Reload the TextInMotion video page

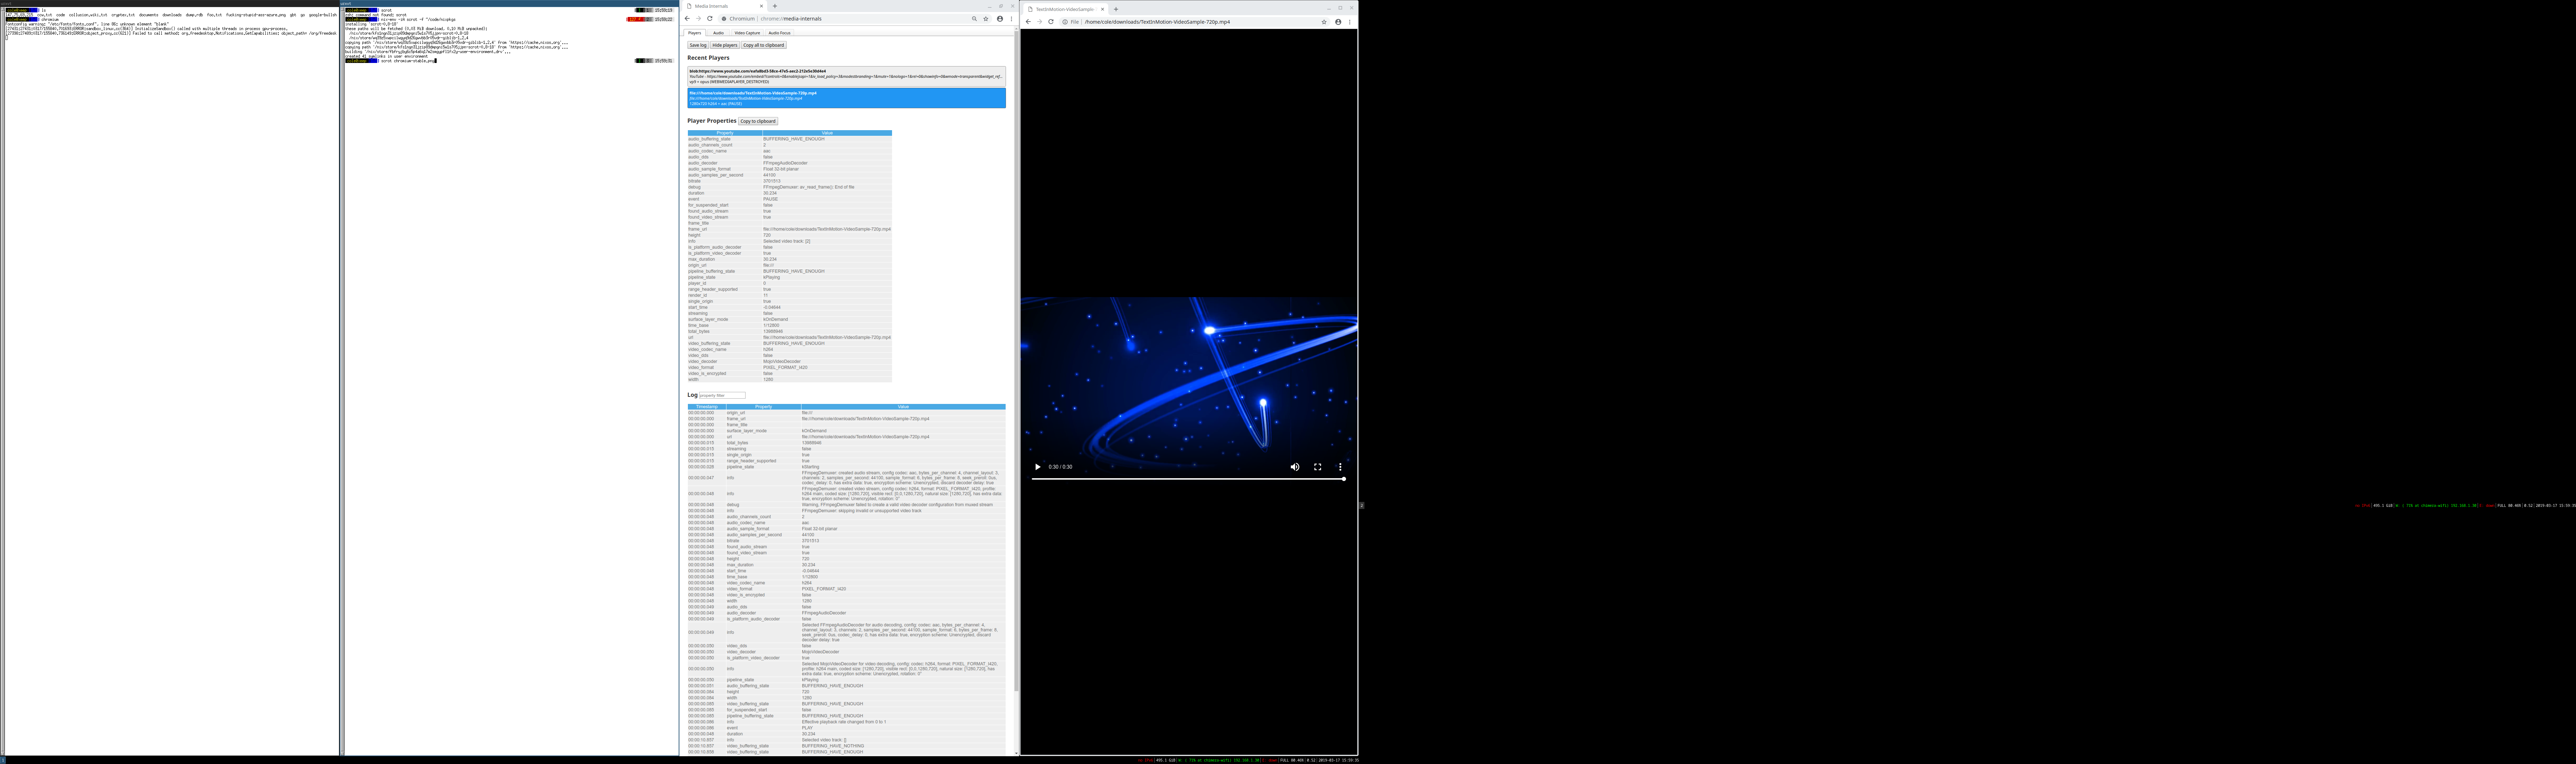(1051, 22)
